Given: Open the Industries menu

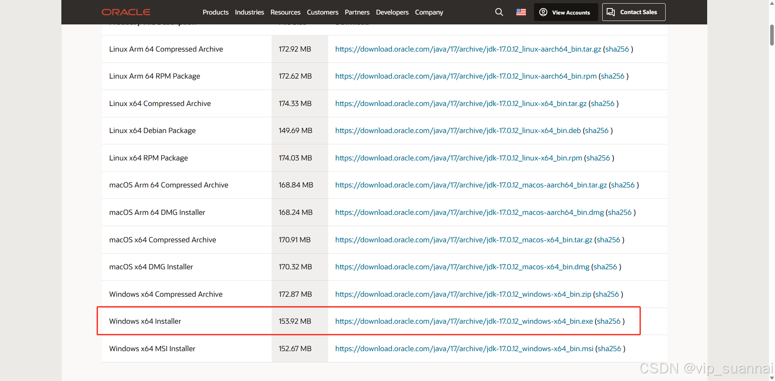Looking at the screenshot, I should pyautogui.click(x=249, y=12).
